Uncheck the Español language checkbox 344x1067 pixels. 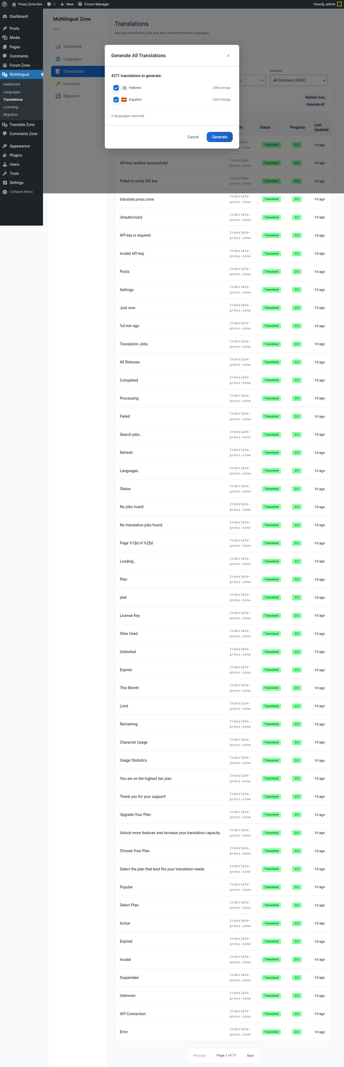tap(116, 99)
